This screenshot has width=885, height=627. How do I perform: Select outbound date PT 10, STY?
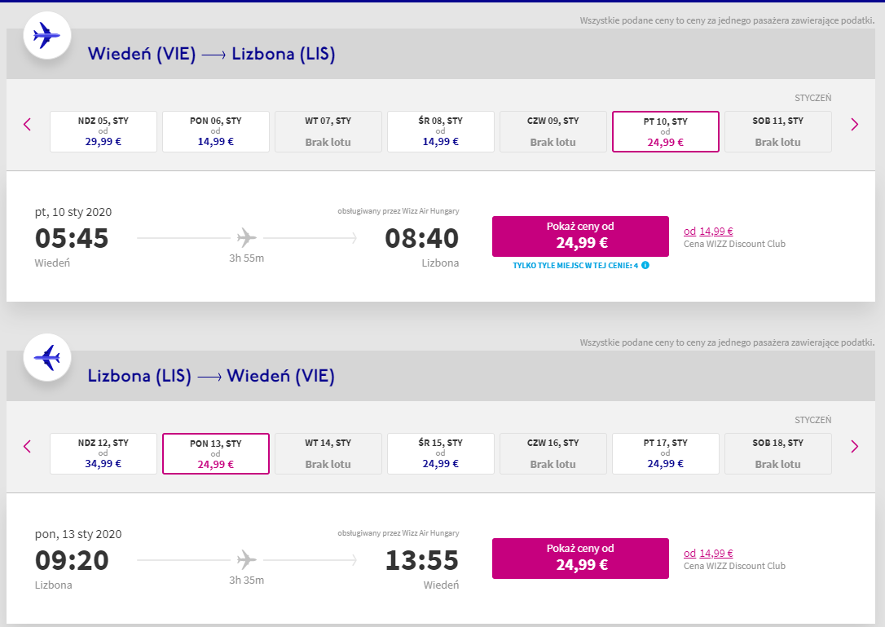[x=666, y=131]
